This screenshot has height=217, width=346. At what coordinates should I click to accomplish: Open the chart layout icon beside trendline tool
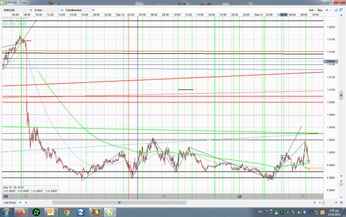tap(336, 10)
